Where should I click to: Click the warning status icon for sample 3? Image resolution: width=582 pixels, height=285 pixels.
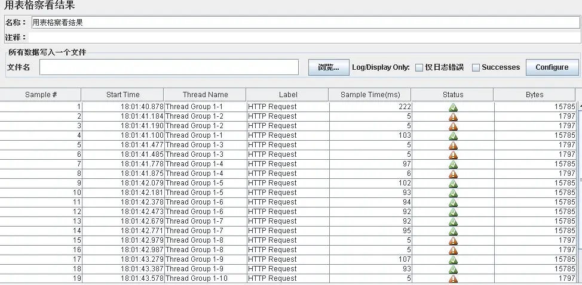click(453, 126)
